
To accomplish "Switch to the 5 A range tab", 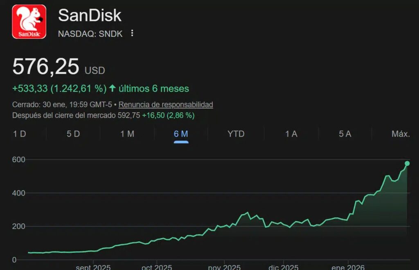I will coord(345,134).
